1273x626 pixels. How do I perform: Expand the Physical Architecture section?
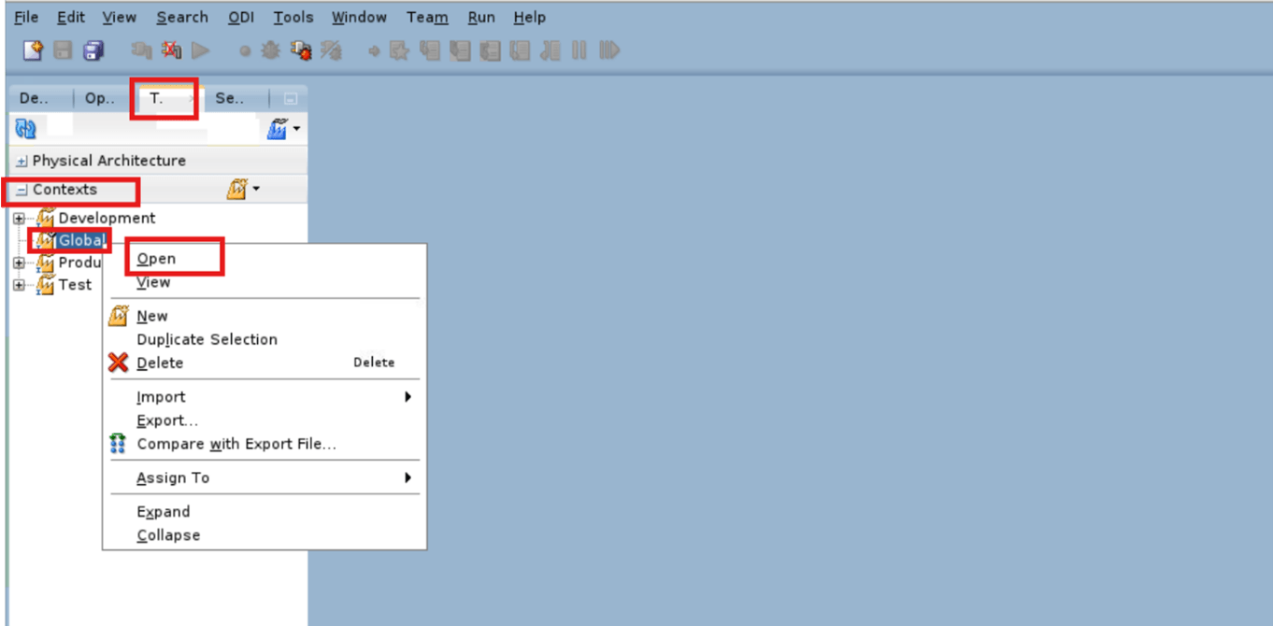(x=22, y=162)
